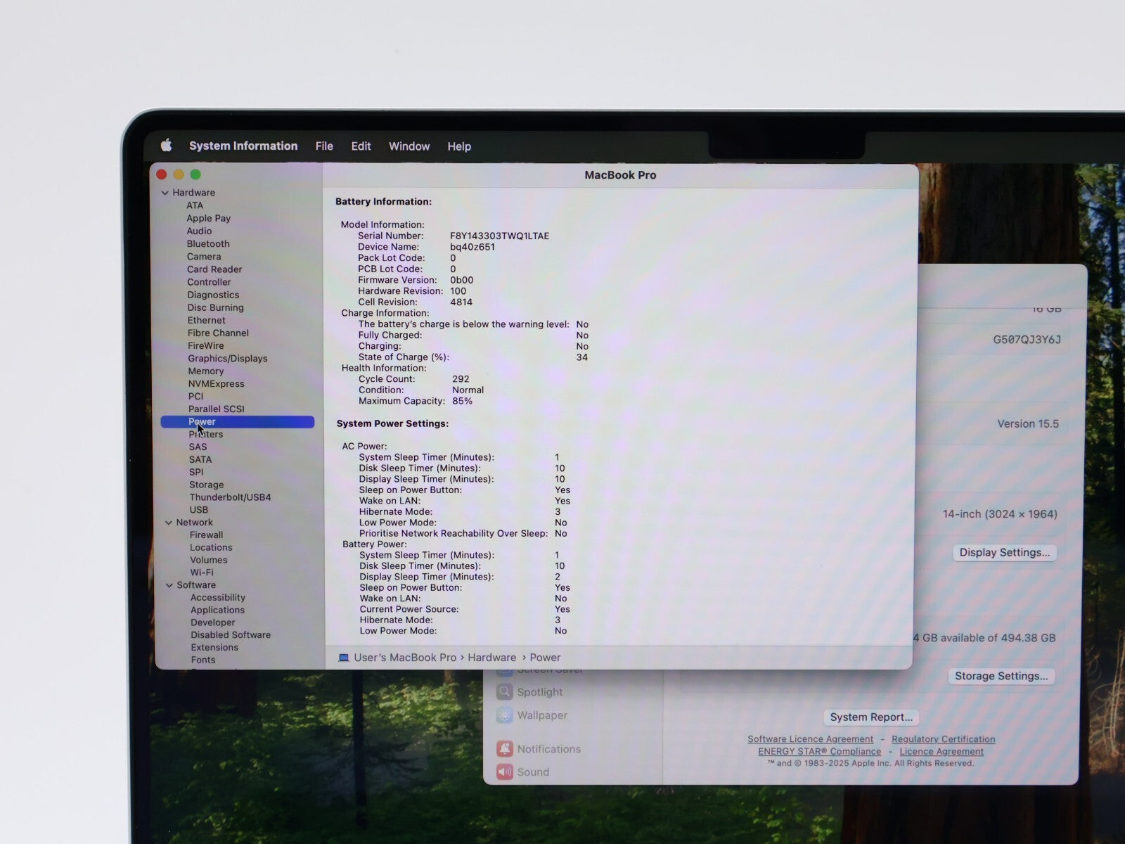Viewport: 1125px width, 844px height.
Task: Select Applications under Software
Action: [x=217, y=610]
